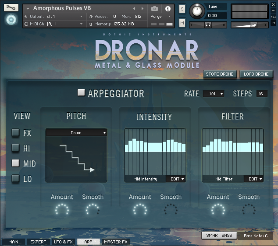Toggle the HI view checkbox
Image resolution: width=278 pixels, height=246 pixels.
[x=15, y=148]
